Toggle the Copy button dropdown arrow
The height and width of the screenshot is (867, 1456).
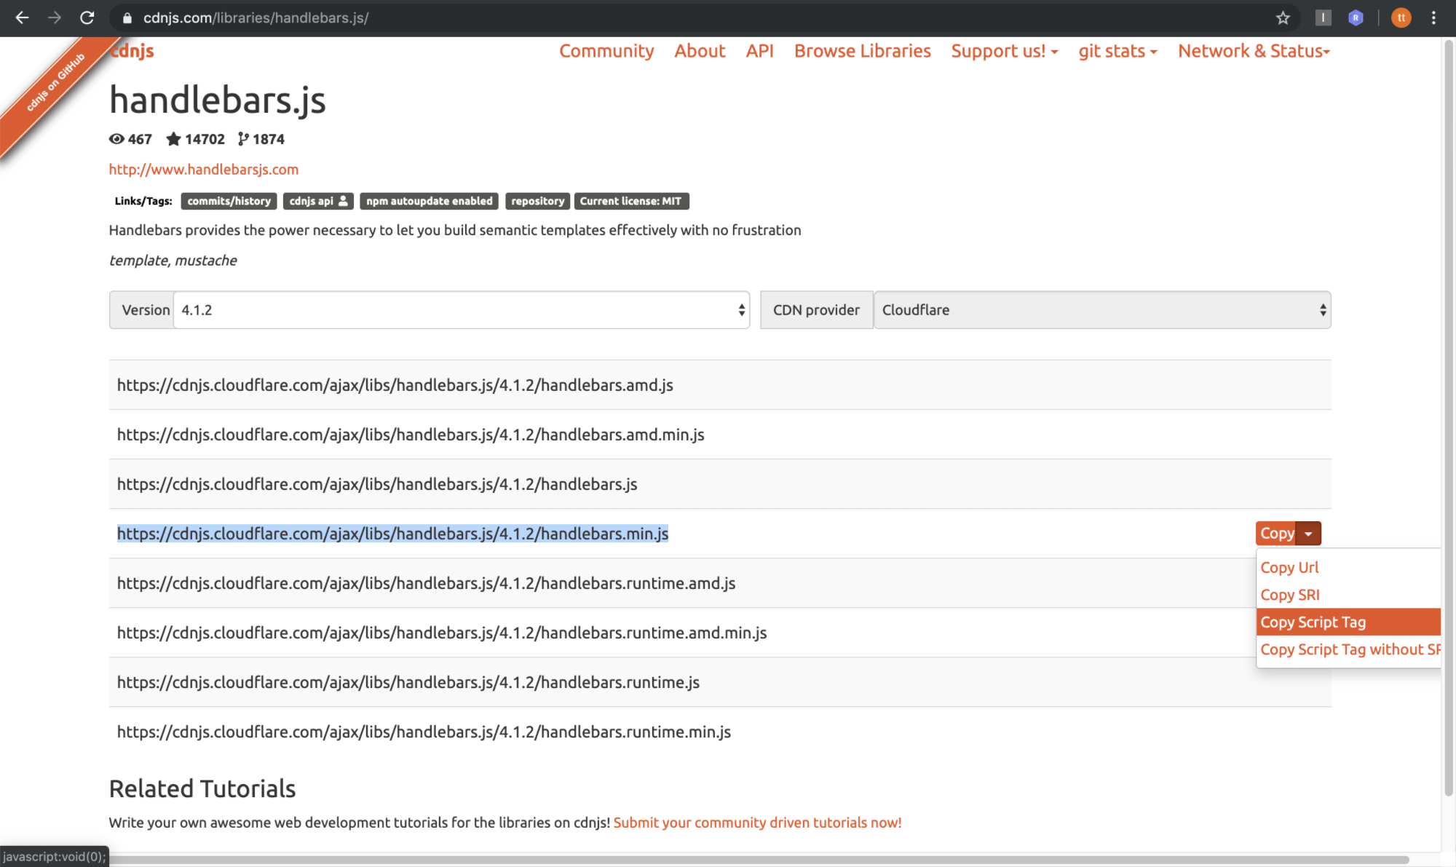click(1308, 534)
